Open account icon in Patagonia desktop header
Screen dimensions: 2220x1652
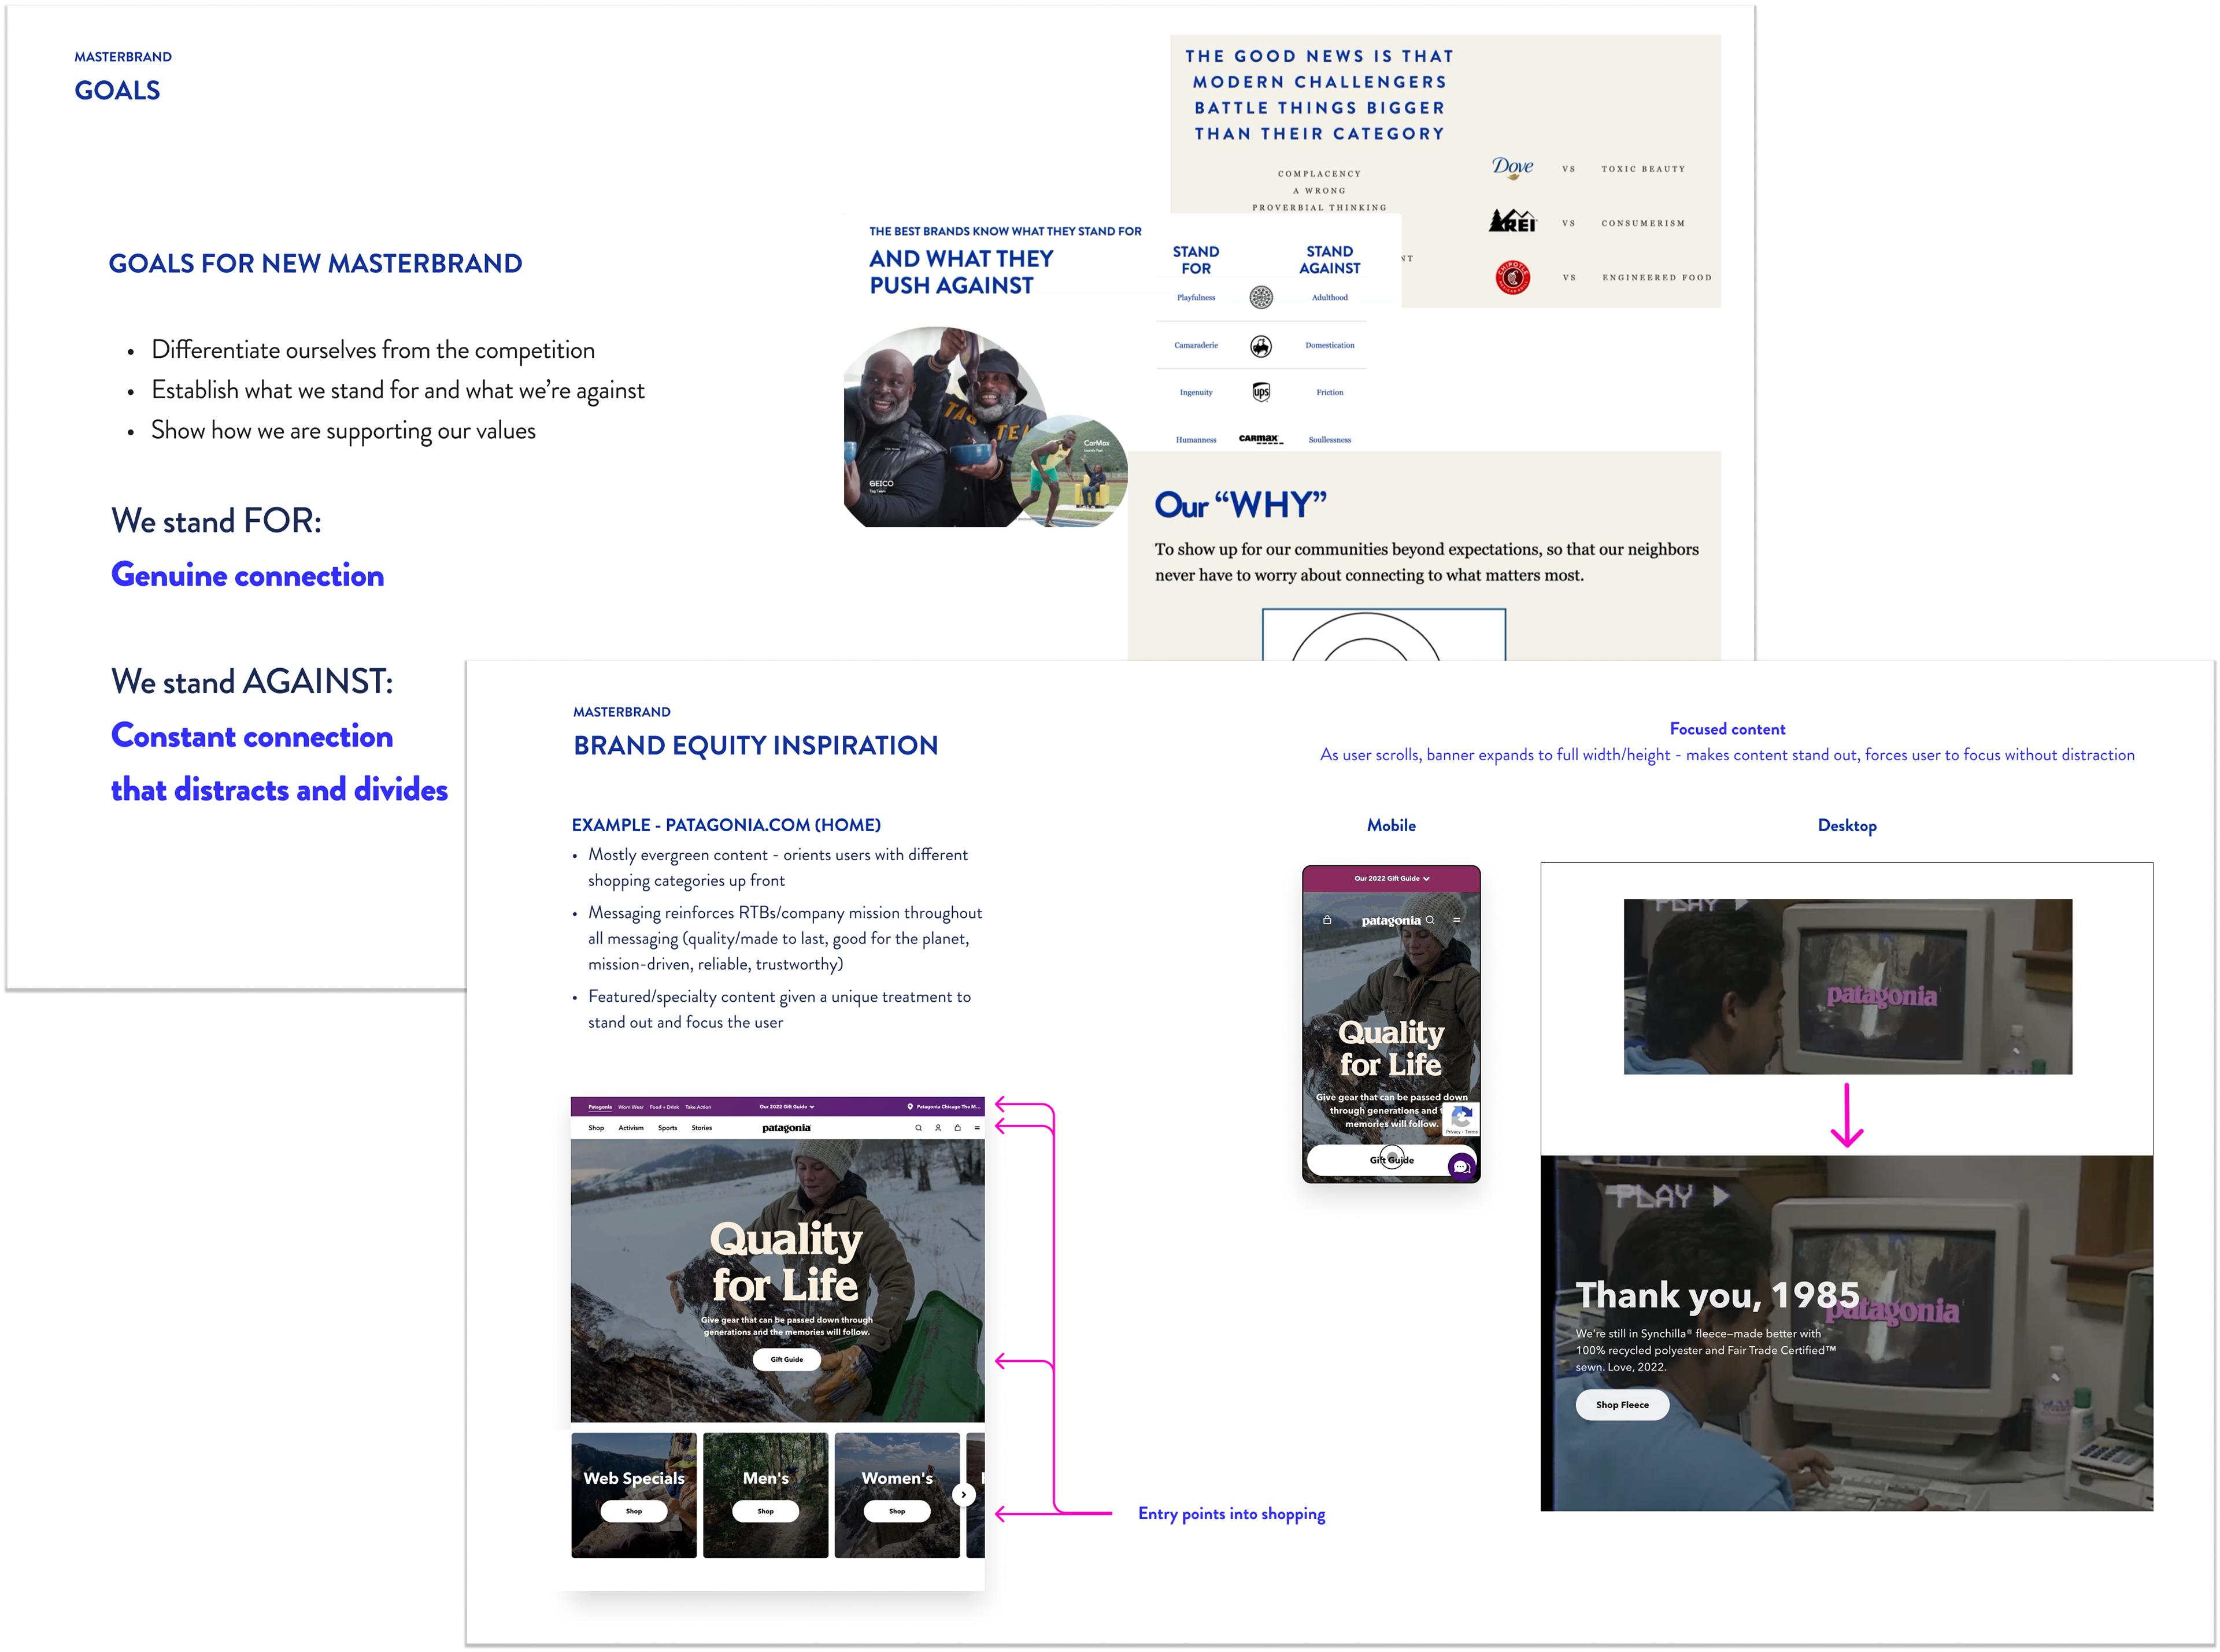(x=938, y=1128)
